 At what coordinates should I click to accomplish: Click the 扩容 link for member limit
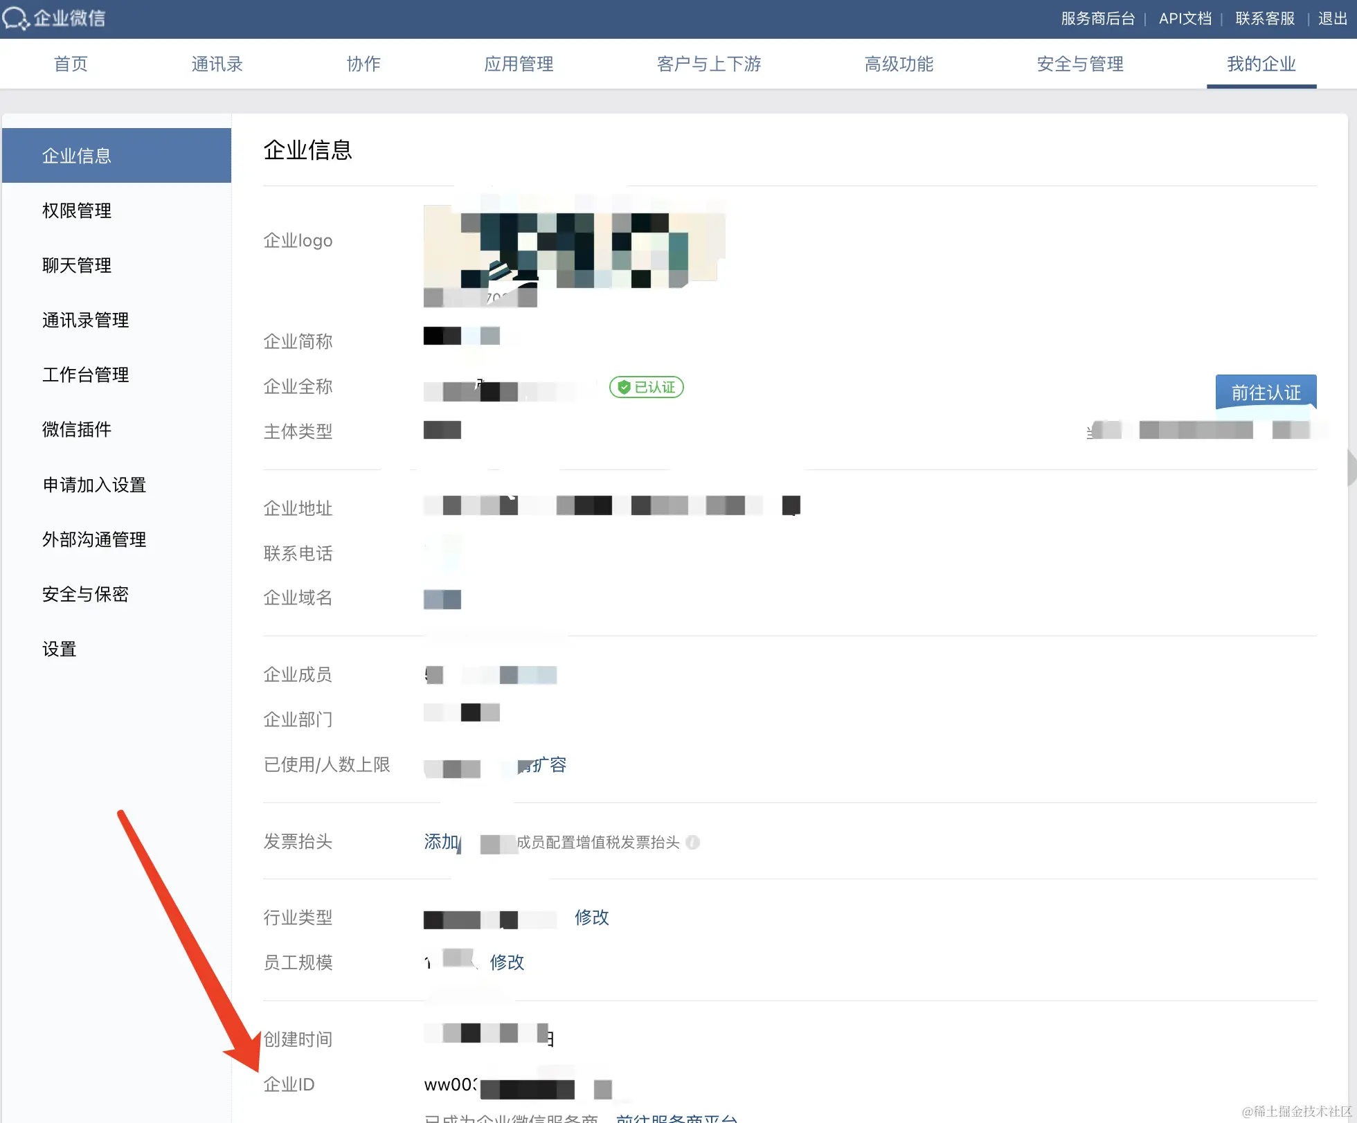click(549, 765)
